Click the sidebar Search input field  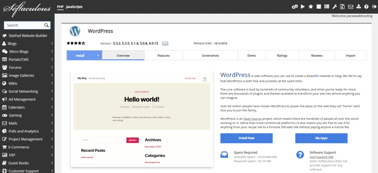(x=24, y=25)
